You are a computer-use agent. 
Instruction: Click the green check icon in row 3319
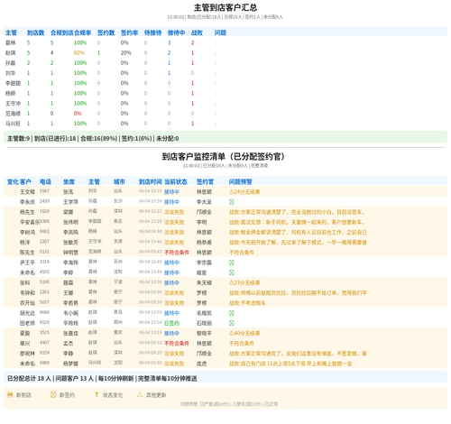[232, 263]
